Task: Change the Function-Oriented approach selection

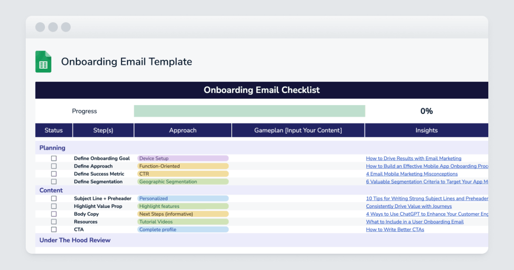Action: coord(183,166)
